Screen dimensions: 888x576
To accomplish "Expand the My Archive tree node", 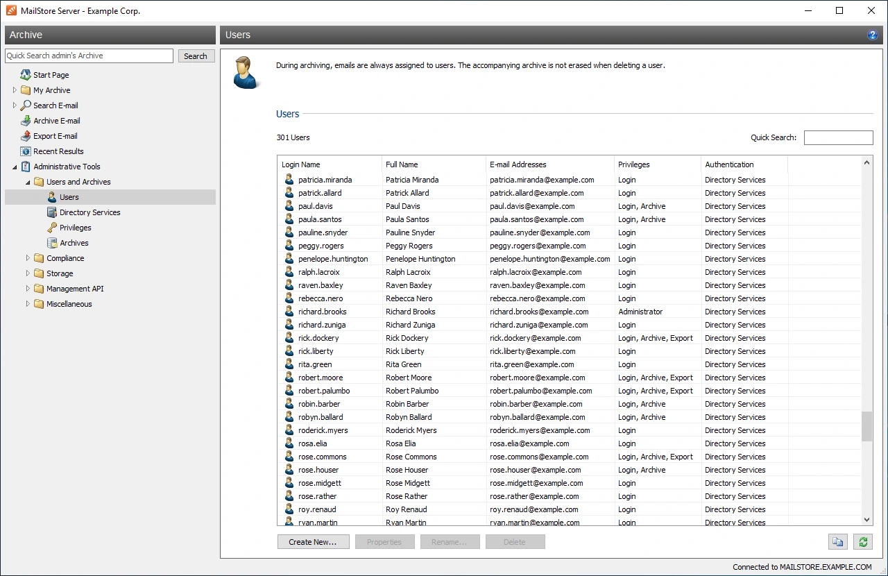I will coord(15,90).
